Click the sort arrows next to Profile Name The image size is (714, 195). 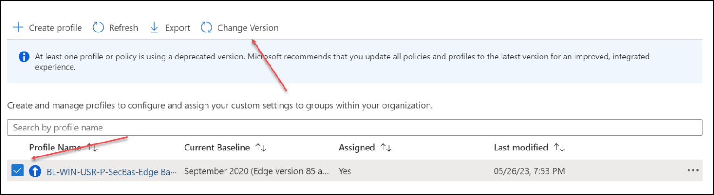(x=93, y=148)
